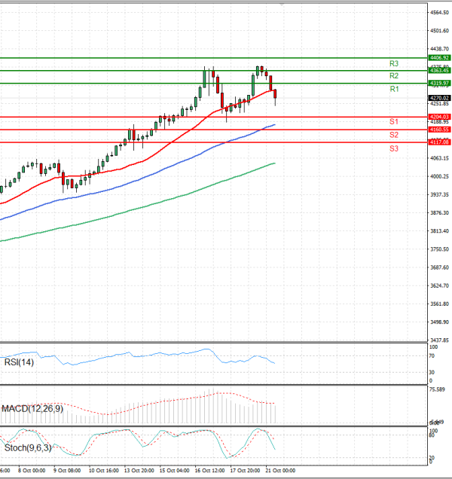Click the R2 resistance level label
452x479 pixels.
click(x=394, y=77)
